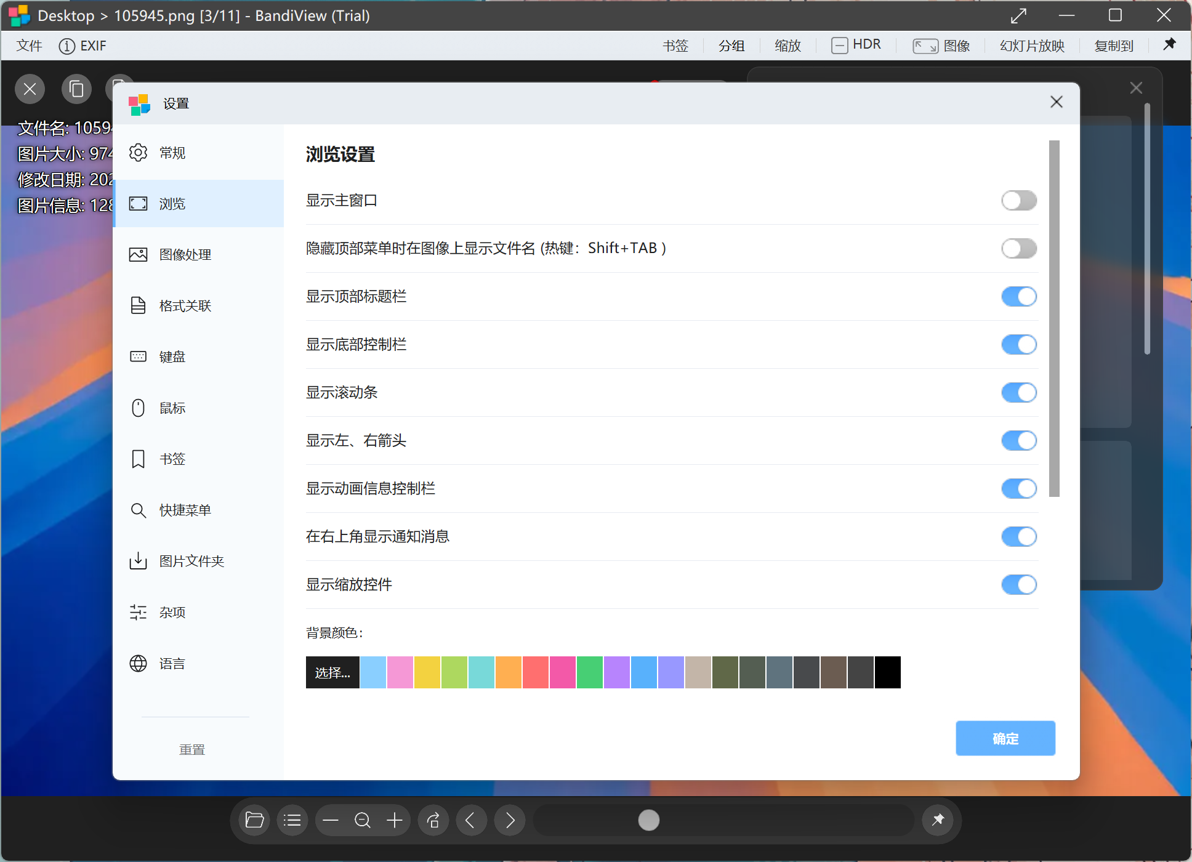Click 重置 to reset settings
Screen dimensions: 1192x862
point(192,750)
